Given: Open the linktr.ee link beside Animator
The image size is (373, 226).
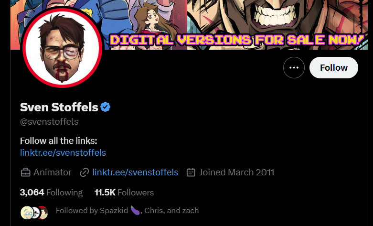Looking at the screenshot, I should pos(135,172).
